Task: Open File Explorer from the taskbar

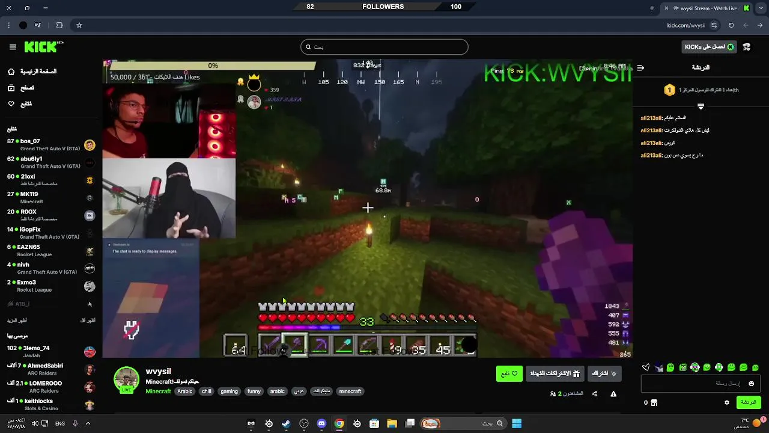Action: 392,423
